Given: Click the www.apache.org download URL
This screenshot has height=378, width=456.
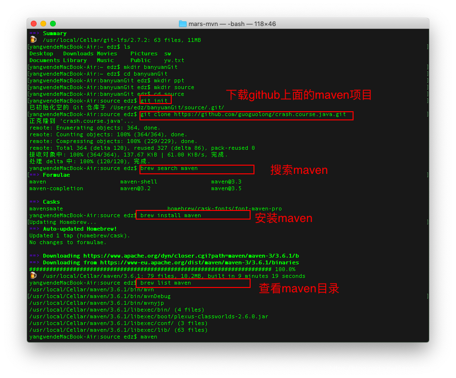Looking at the screenshot, I should [x=191, y=256].
